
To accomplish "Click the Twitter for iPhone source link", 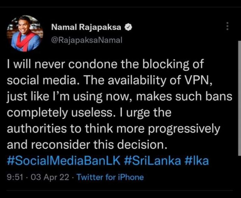I will click(110, 178).
